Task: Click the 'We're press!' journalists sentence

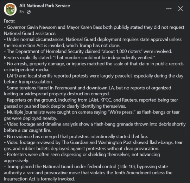Action: click(92, 115)
